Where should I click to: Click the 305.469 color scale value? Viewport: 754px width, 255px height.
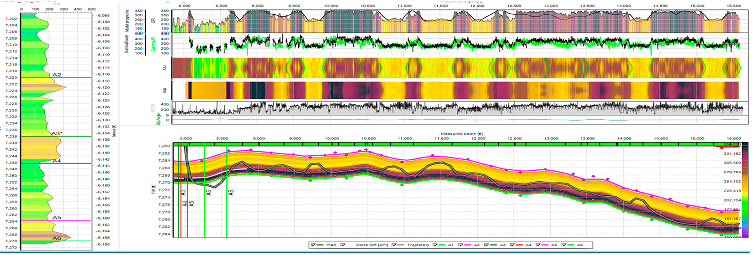pos(732,163)
